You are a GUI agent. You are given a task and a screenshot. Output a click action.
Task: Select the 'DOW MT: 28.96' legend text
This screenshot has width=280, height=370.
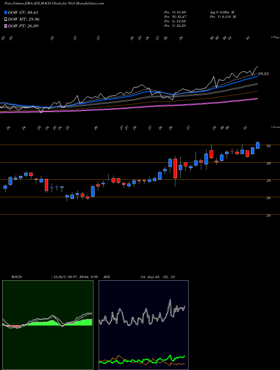point(24,20)
